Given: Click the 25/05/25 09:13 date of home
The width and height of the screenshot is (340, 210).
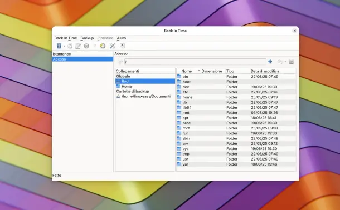Looking at the screenshot, I should click(264, 97).
